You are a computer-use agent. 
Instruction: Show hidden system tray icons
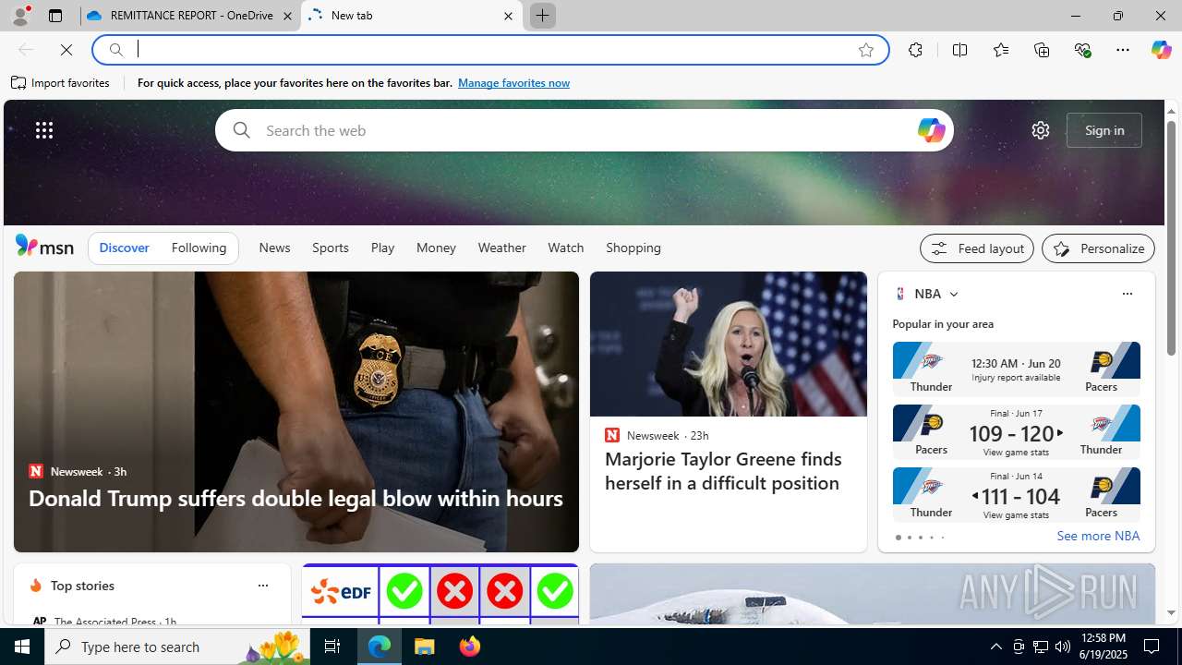995,647
